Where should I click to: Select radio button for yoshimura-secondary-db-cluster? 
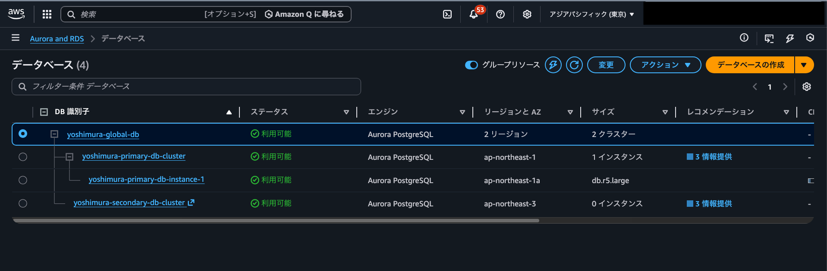pos(23,203)
